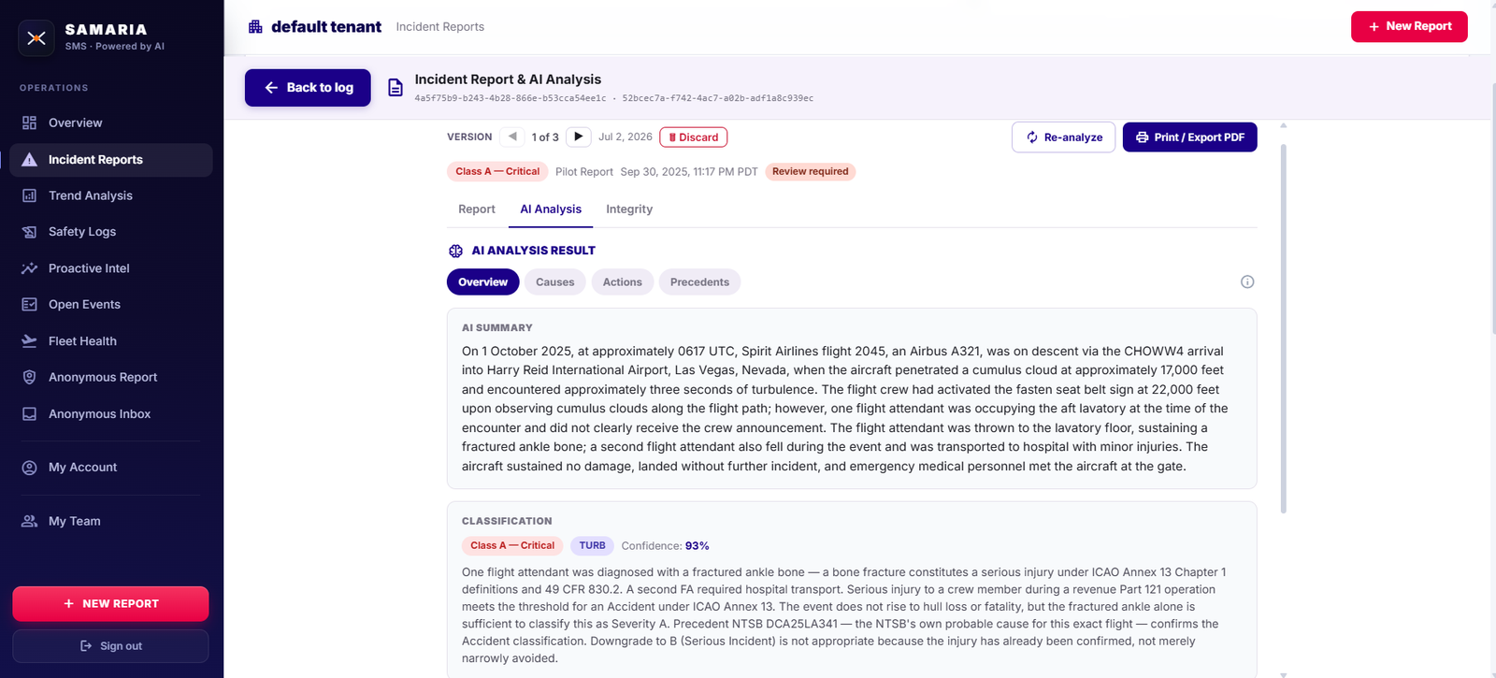
Task: Click the Pilot Report label
Action: 584,172
